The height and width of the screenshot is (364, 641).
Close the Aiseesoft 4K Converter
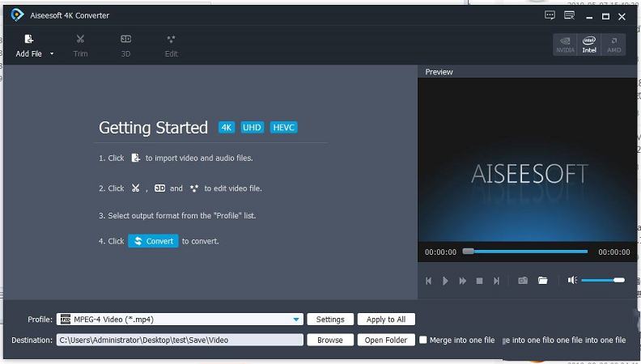pos(622,16)
